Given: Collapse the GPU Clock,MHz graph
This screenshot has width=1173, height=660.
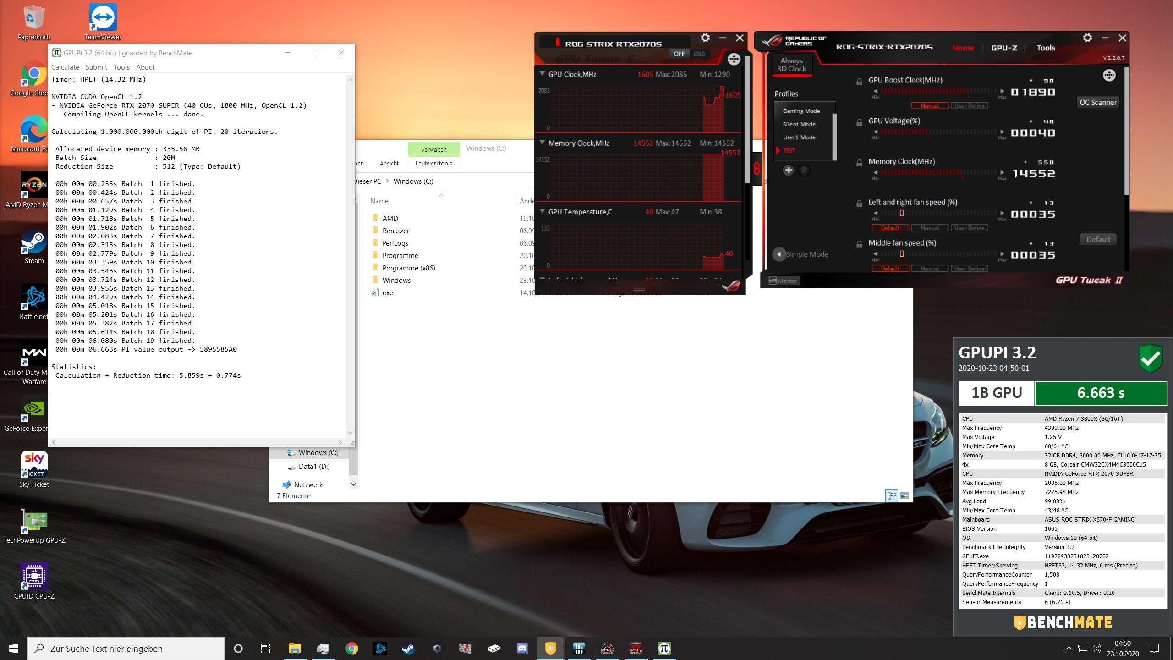Looking at the screenshot, I should point(542,74).
